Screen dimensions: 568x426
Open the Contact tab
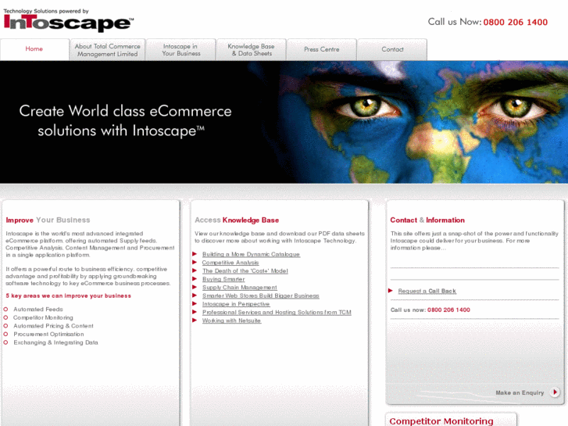pos(392,50)
